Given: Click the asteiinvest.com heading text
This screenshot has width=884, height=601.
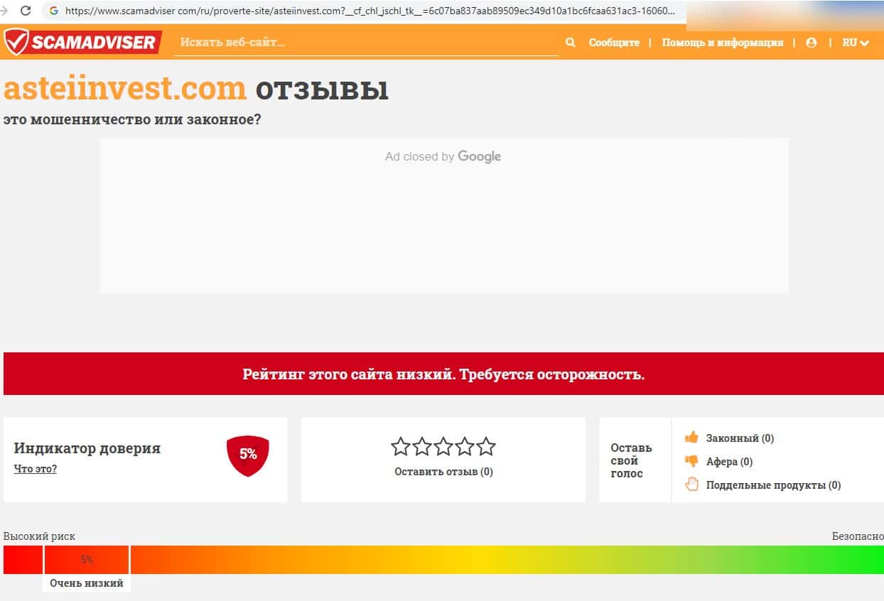Looking at the screenshot, I should pyautogui.click(x=125, y=89).
